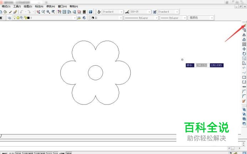This screenshot has width=247, height=154.
Task: Open the 绘图(D) menu
Action: point(28,6)
